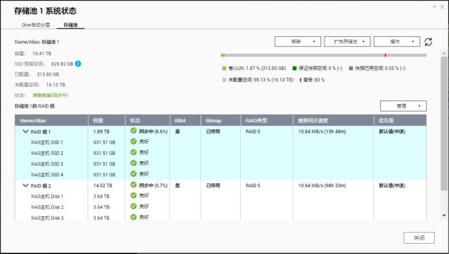Click the refresh icon next to 操作

tap(428, 41)
